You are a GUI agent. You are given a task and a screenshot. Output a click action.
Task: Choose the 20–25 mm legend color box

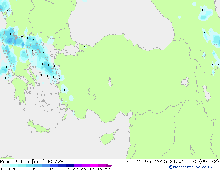pyautogui.click(x=62, y=165)
